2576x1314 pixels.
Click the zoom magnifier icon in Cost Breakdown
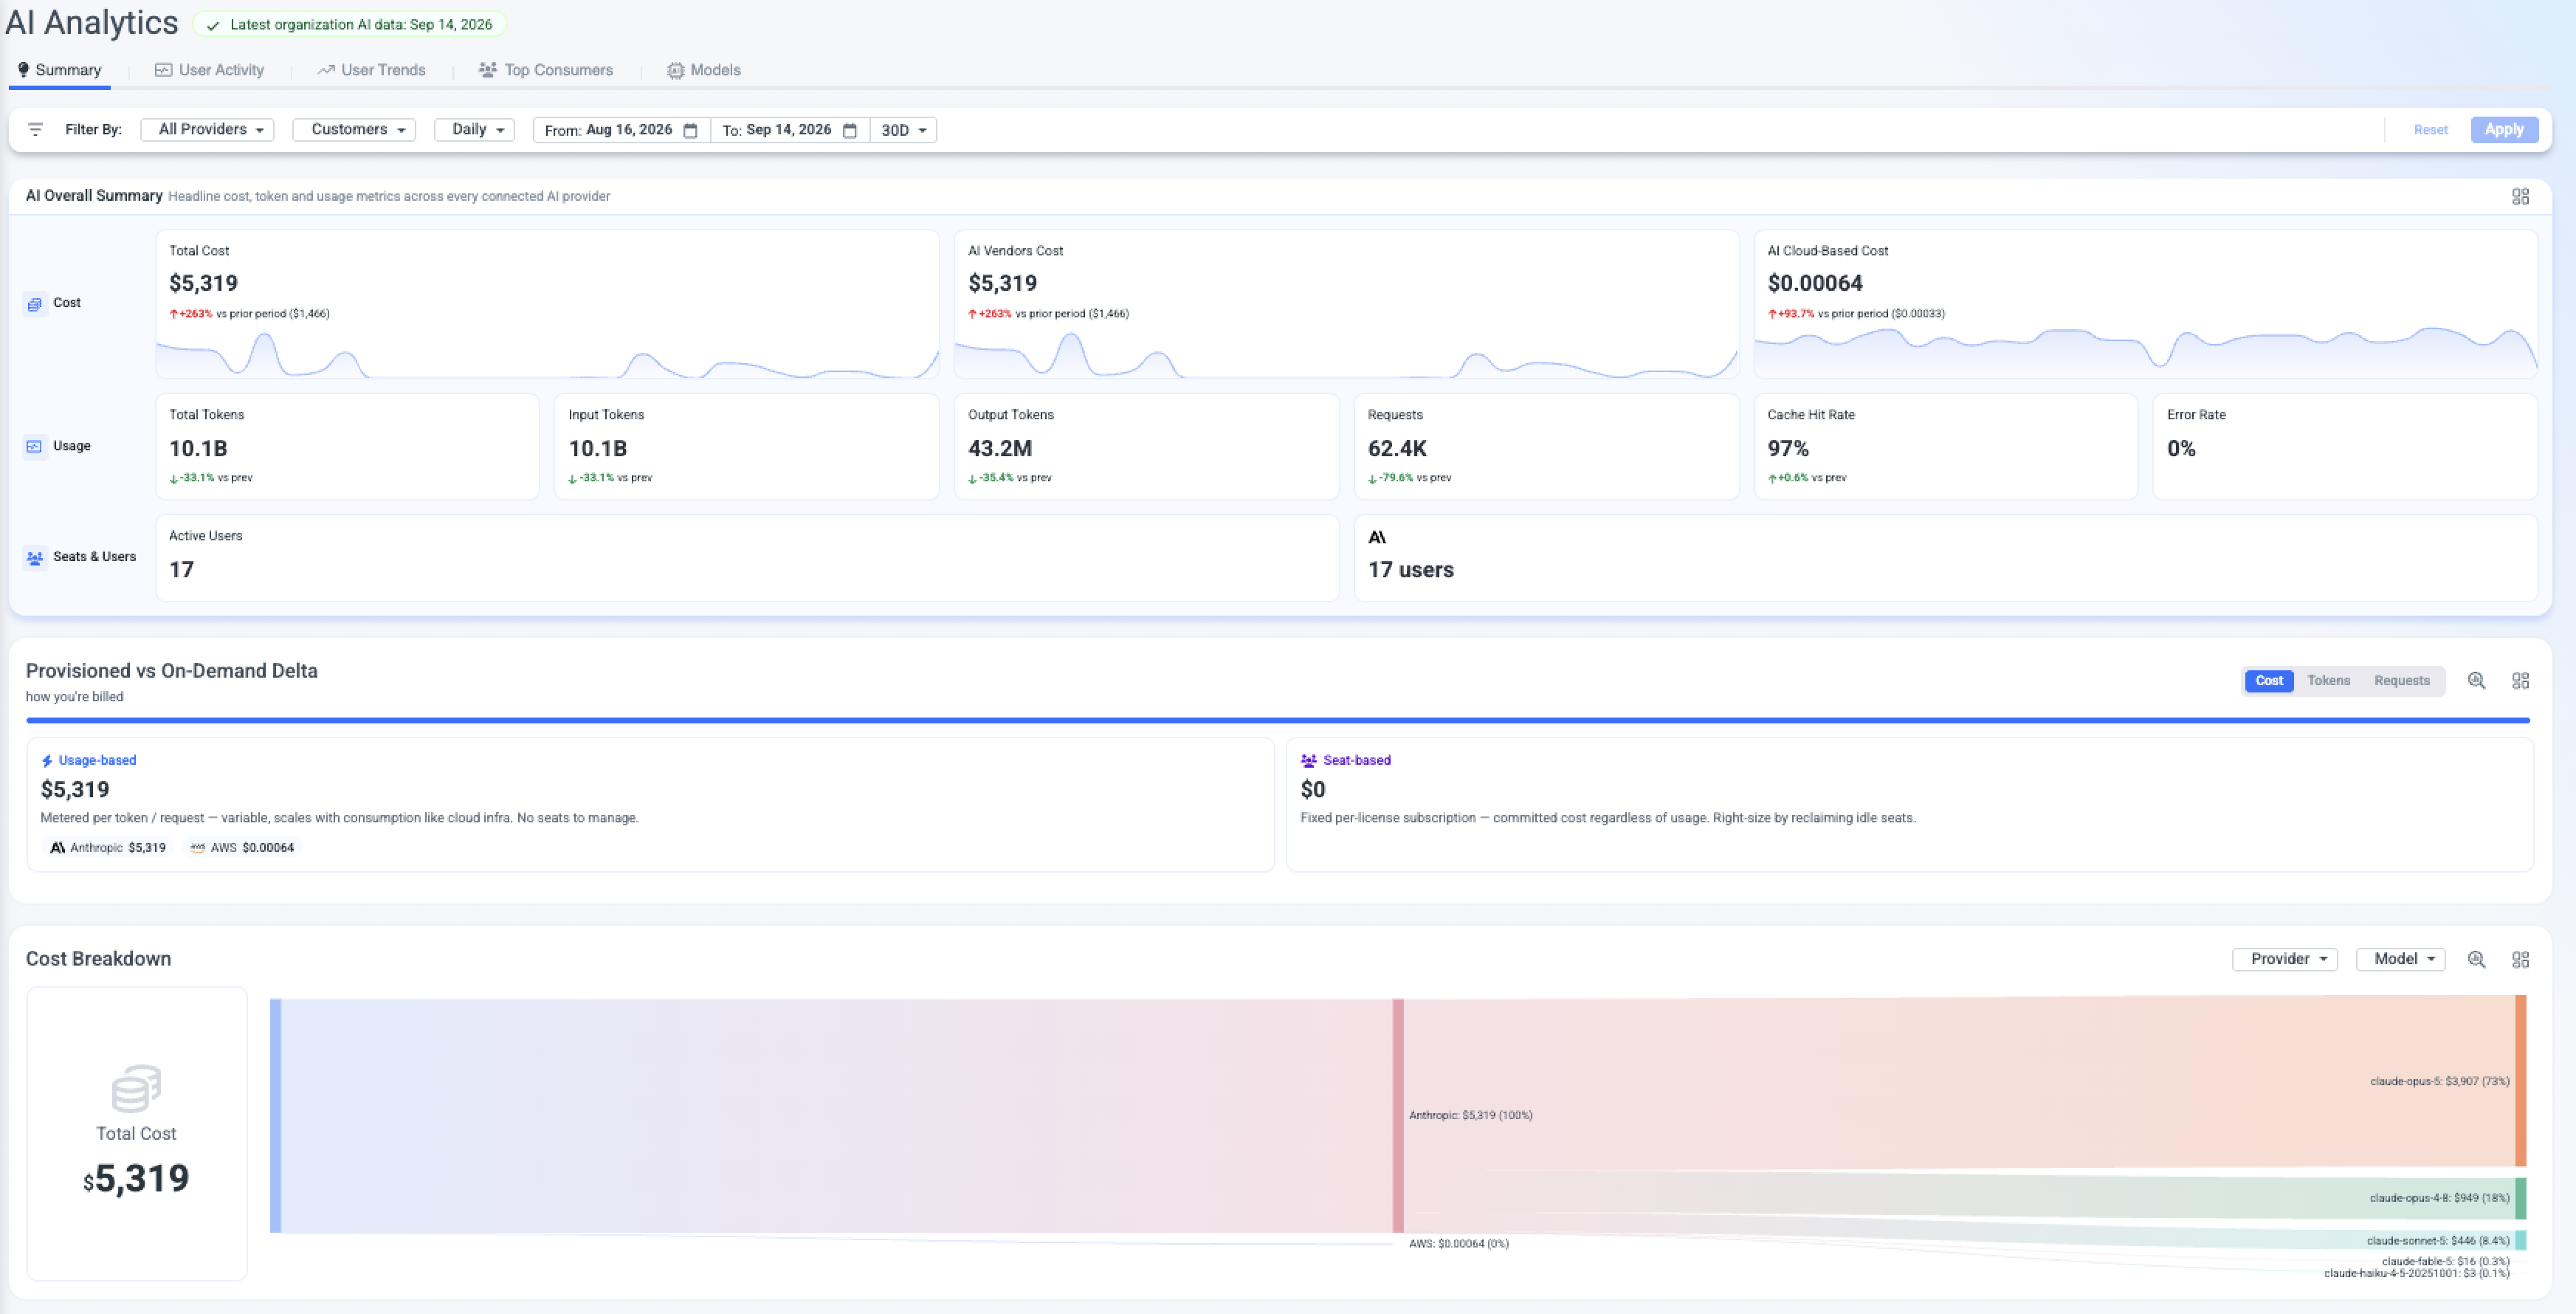(x=2476, y=959)
